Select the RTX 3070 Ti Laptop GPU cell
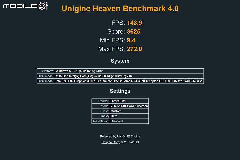This screenshot has width=240, height=160. tap(129, 81)
